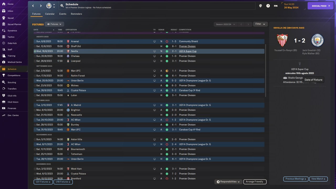Expand the Responsibilities dropdown
The image size is (336, 189).
(x=228, y=182)
